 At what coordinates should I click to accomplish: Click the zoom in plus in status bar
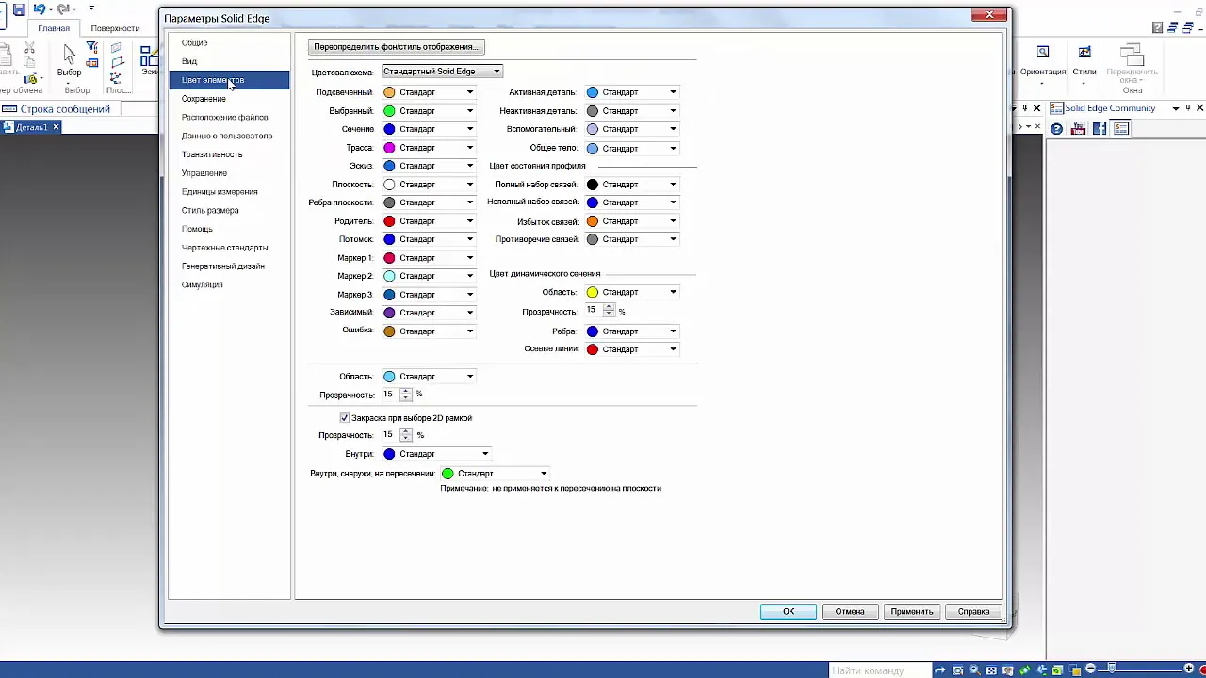tap(1188, 670)
